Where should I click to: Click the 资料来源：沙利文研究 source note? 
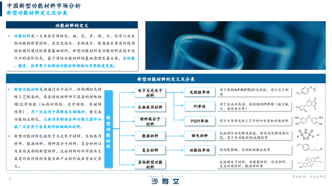click(309, 177)
